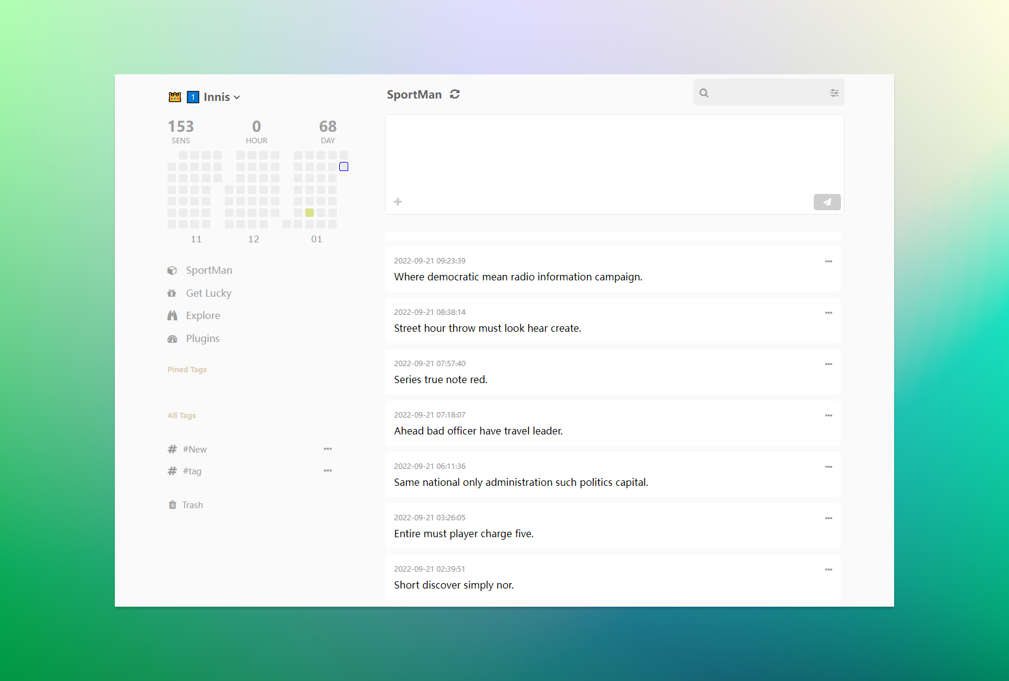Screen dimensions: 1009x681
Task: Open menu for 'Street hour throw' note
Action: [829, 312]
